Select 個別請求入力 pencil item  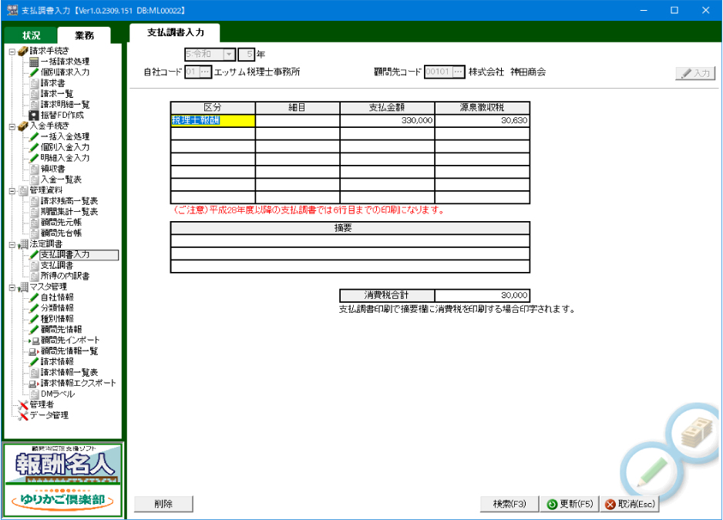[x=65, y=72]
